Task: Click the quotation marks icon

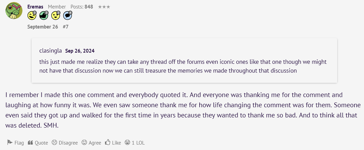Action: point(30,143)
